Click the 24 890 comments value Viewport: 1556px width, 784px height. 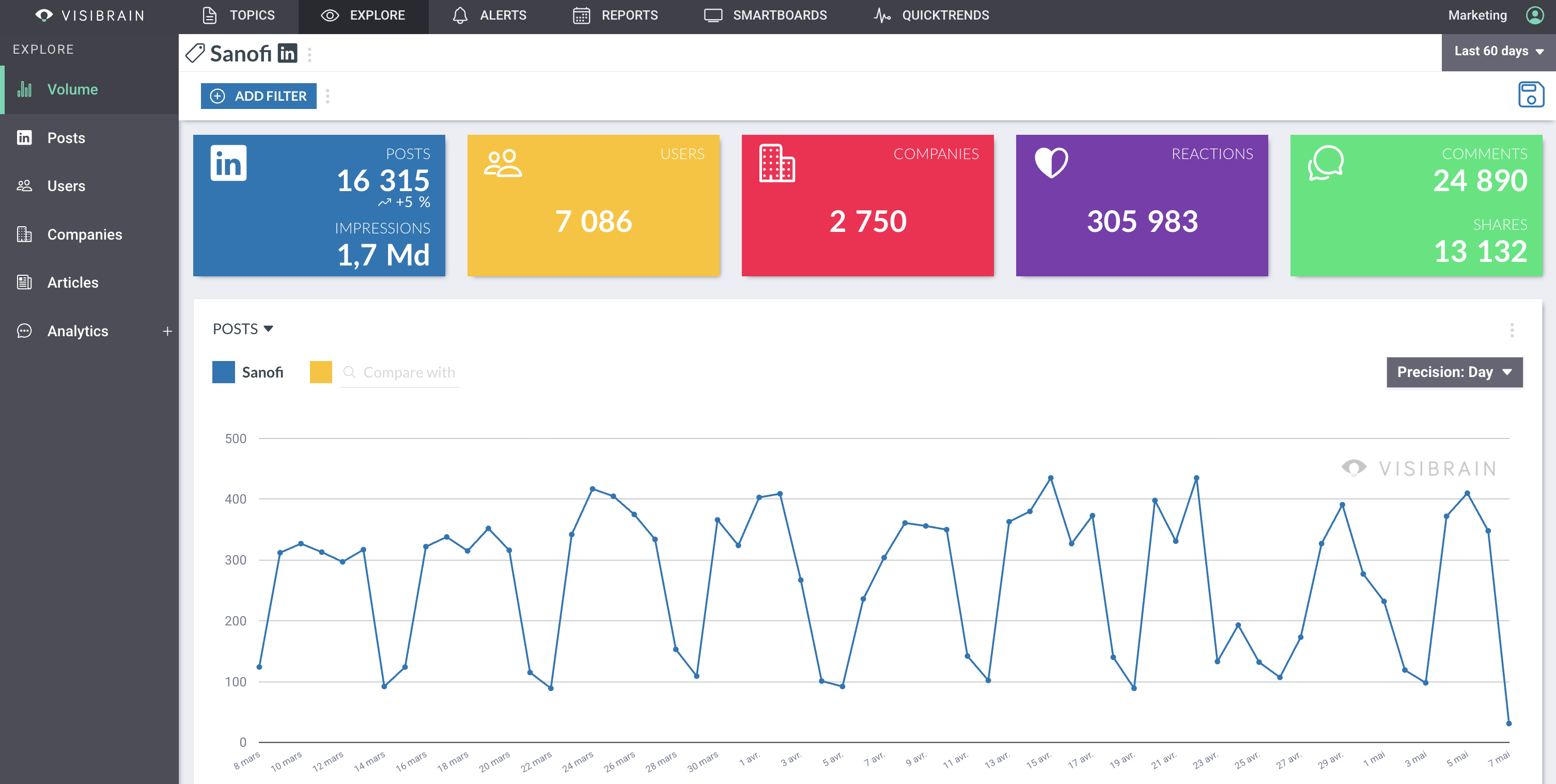[1480, 180]
